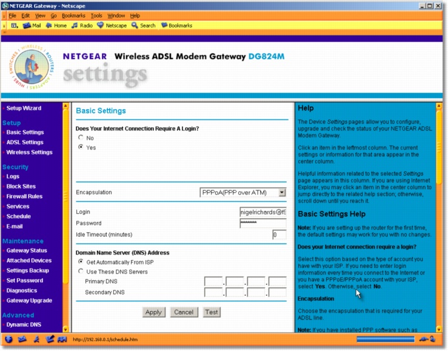The width and height of the screenshot is (448, 351).
Task: Open Diagnostics link
Action: 22,290
